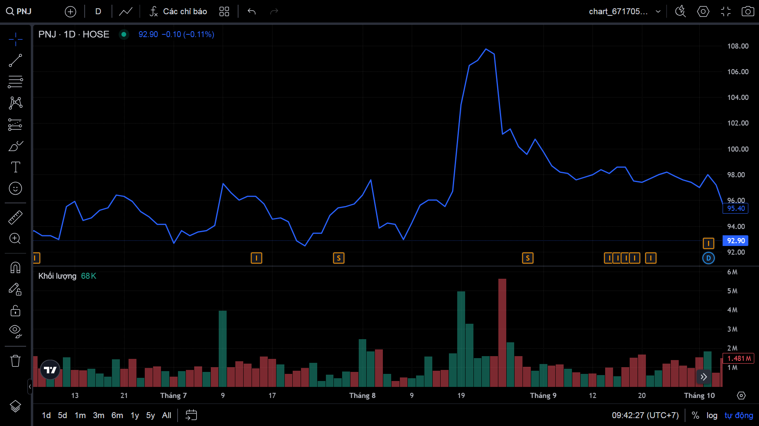Image resolution: width=759 pixels, height=426 pixels.
Task: Enter fullscreen mode
Action: pos(726,11)
